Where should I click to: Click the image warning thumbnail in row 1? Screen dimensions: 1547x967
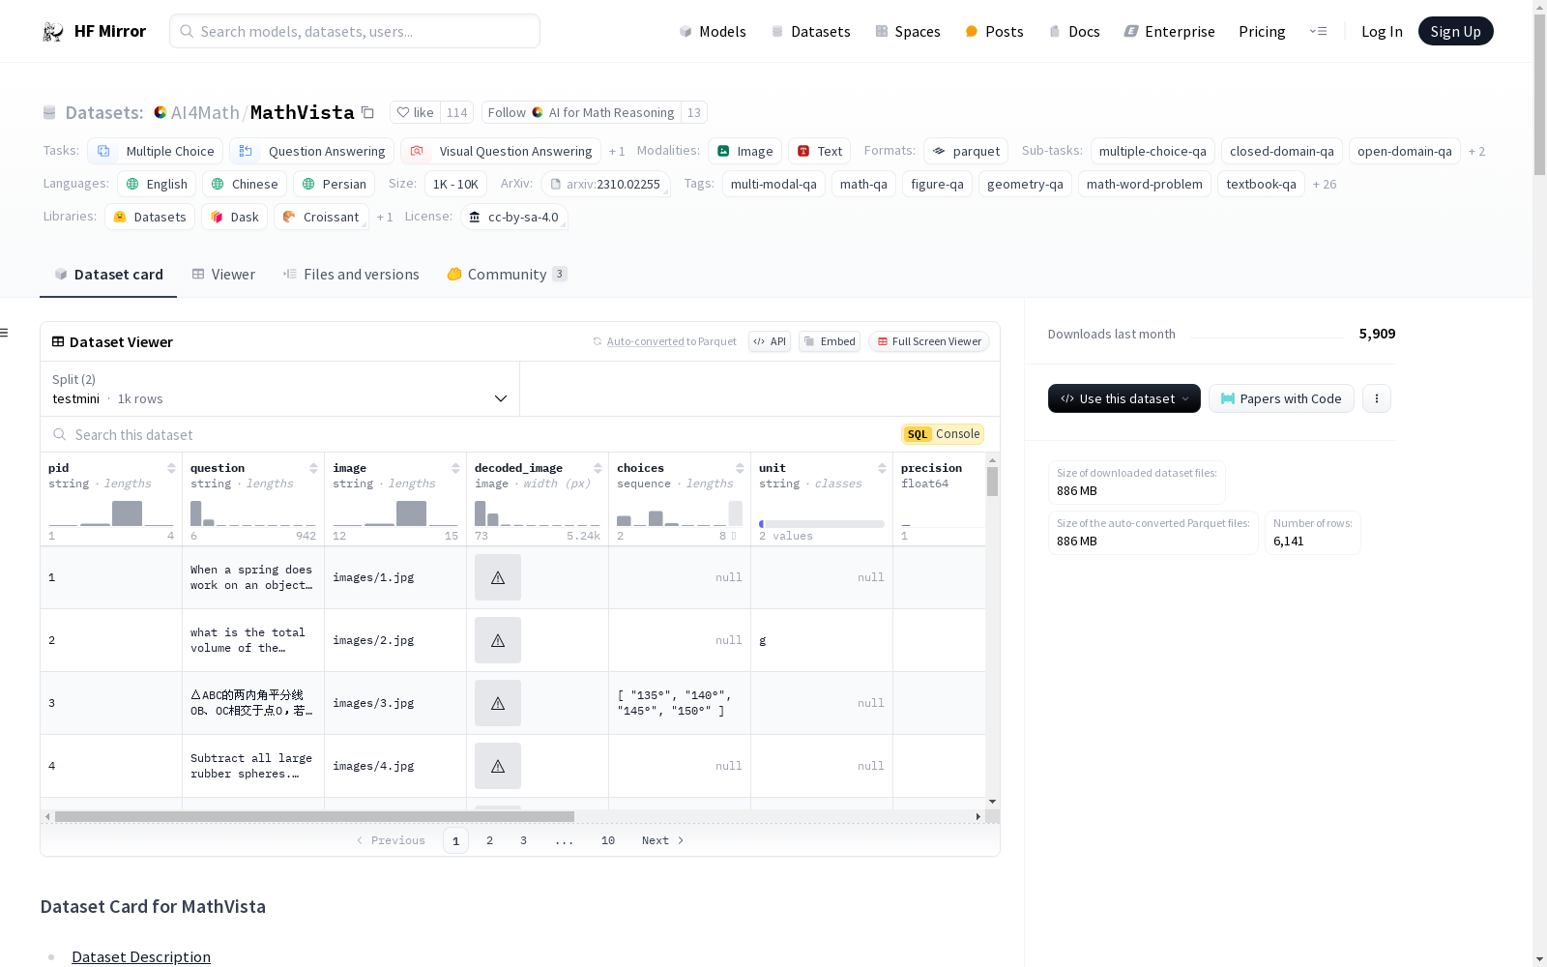(x=498, y=577)
